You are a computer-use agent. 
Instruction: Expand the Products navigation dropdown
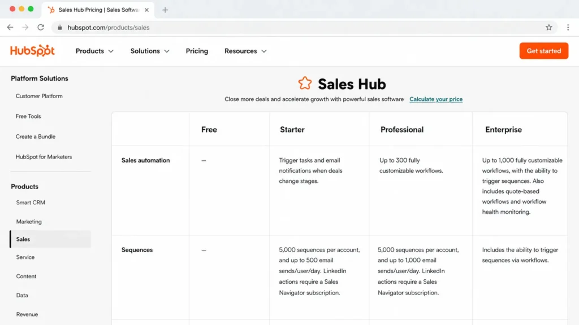(x=94, y=51)
